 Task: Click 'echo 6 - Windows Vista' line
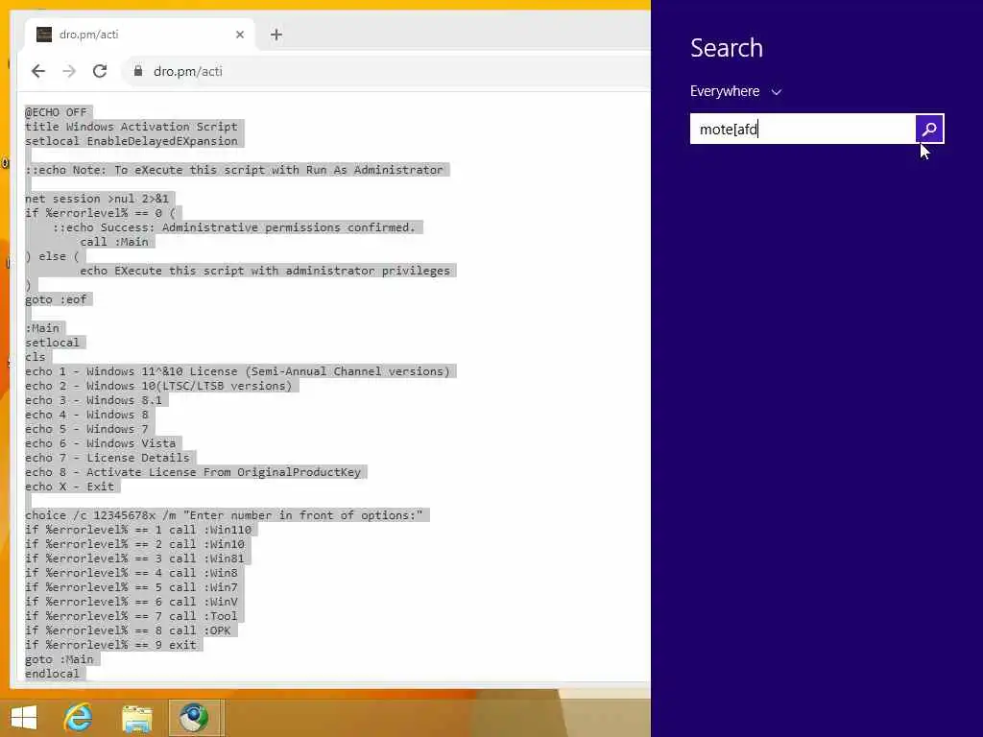(100, 443)
